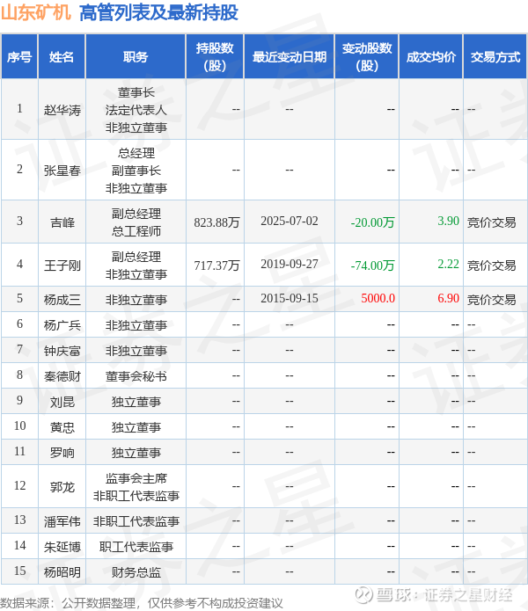The height and width of the screenshot is (611, 528).
Task: Click 非独立董事 in 钟庆富's row
Action: (136, 351)
